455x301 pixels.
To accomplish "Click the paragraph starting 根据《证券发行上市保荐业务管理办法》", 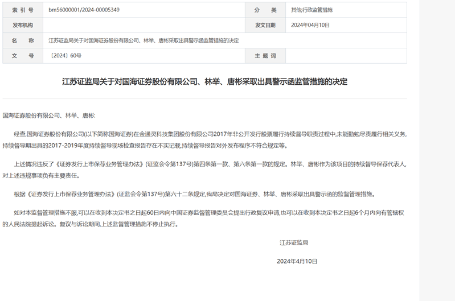I will pyautogui.click(x=195, y=194).
